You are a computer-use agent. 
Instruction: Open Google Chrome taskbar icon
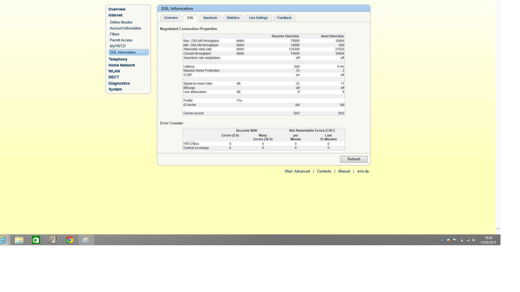pos(70,240)
